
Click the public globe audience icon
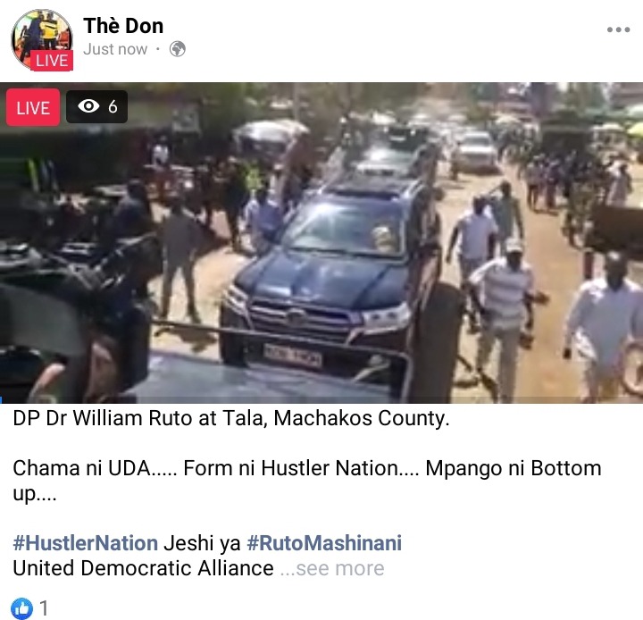178,49
